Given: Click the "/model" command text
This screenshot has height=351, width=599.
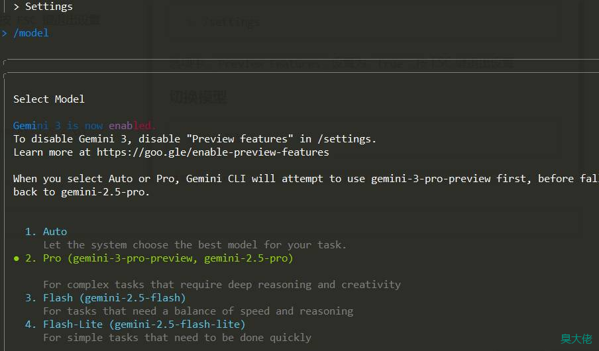Looking at the screenshot, I should 31,33.
